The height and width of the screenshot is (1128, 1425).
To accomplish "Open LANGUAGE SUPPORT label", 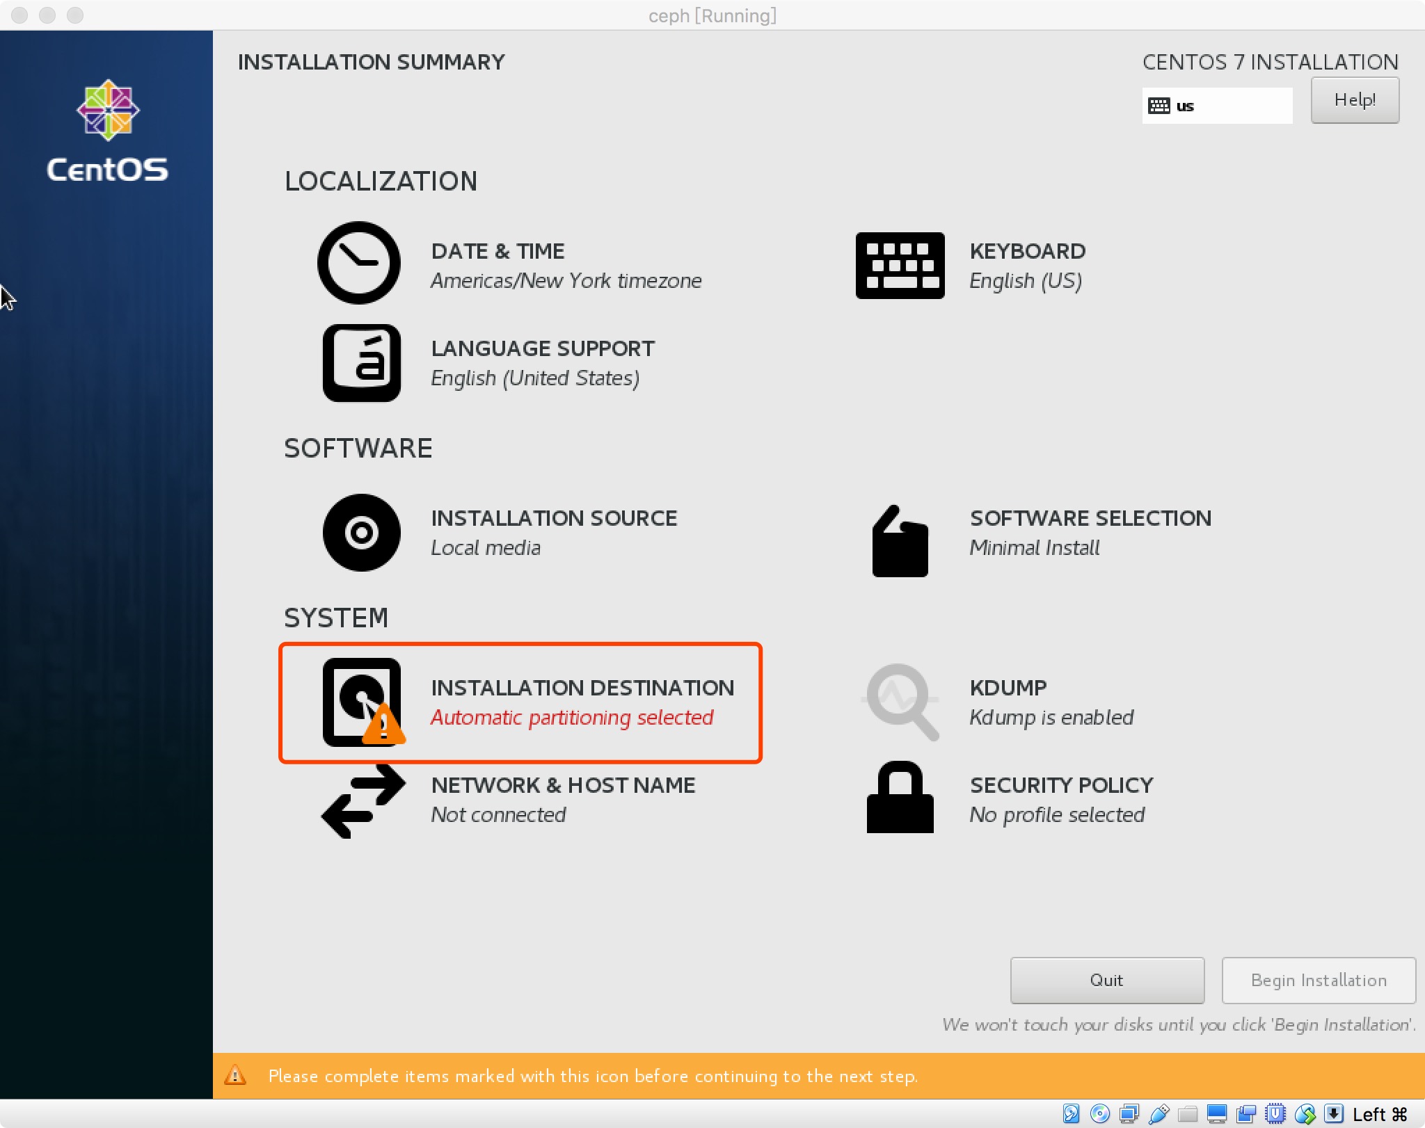I will (x=543, y=348).
